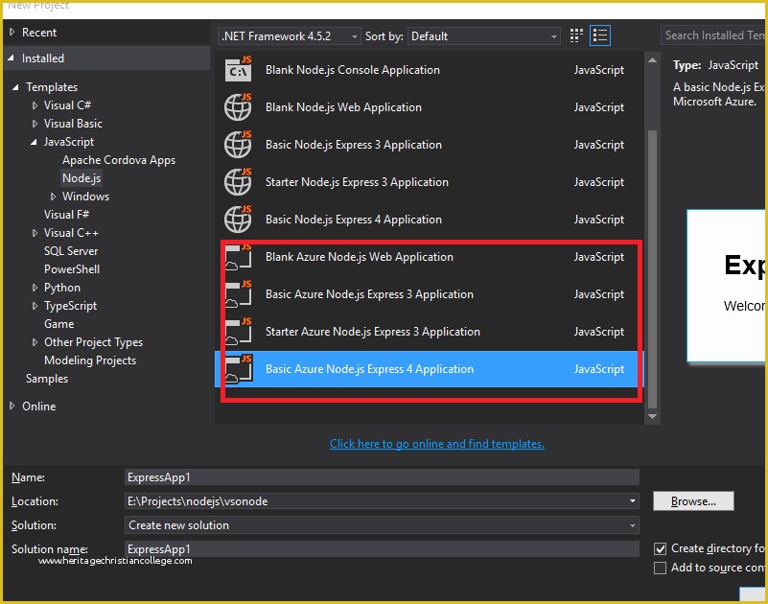Expand the Recent section
The width and height of the screenshot is (768, 604).
pyautogui.click(x=12, y=33)
